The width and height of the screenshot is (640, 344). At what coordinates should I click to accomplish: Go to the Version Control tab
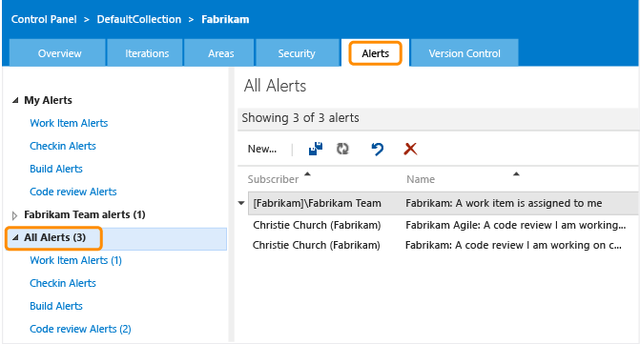465,53
